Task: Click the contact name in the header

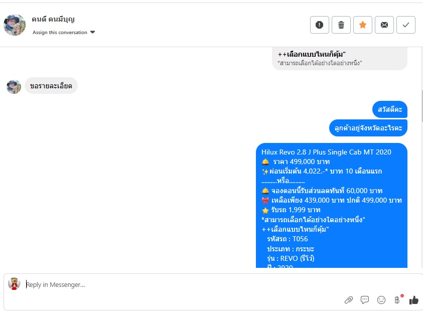Action: [x=53, y=19]
